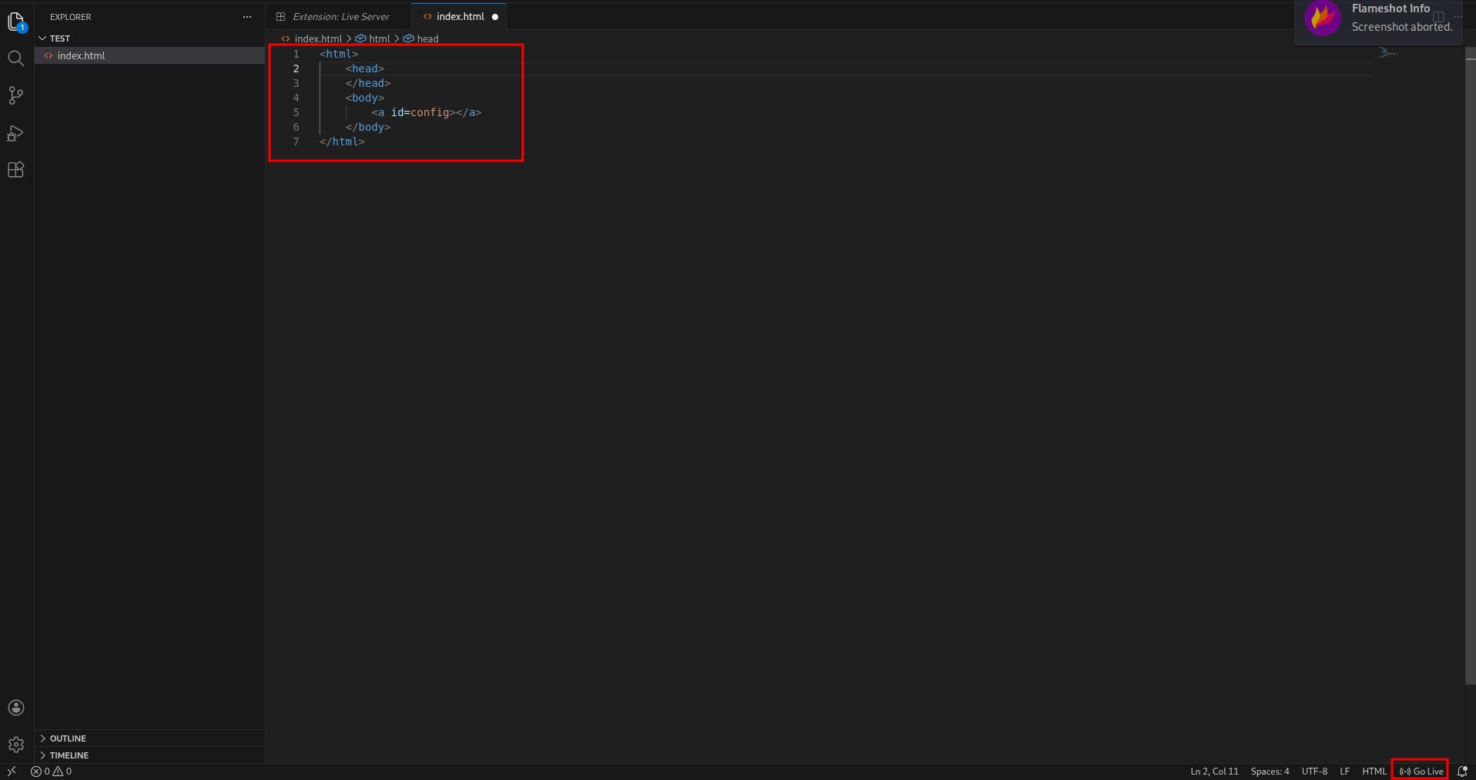
Task: Open the Run and Debug view
Action: 16,133
